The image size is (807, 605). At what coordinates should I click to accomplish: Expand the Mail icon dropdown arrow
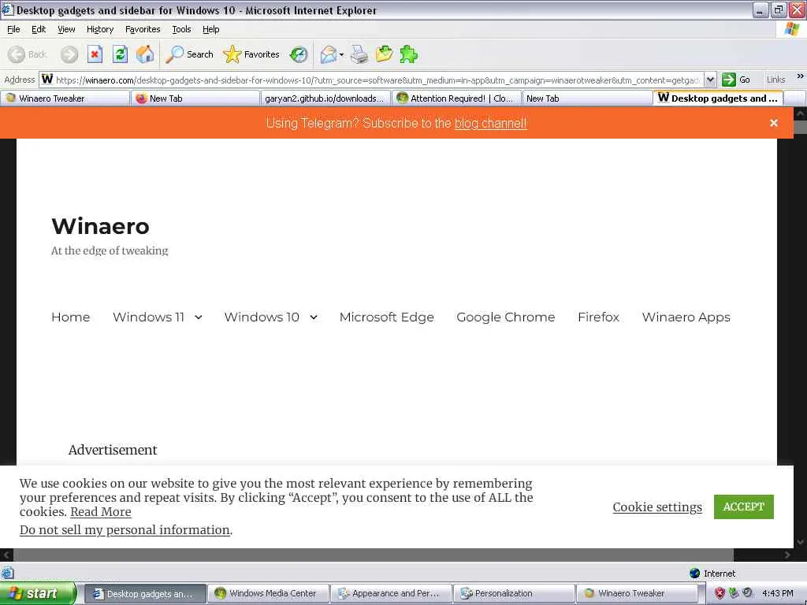click(x=341, y=54)
